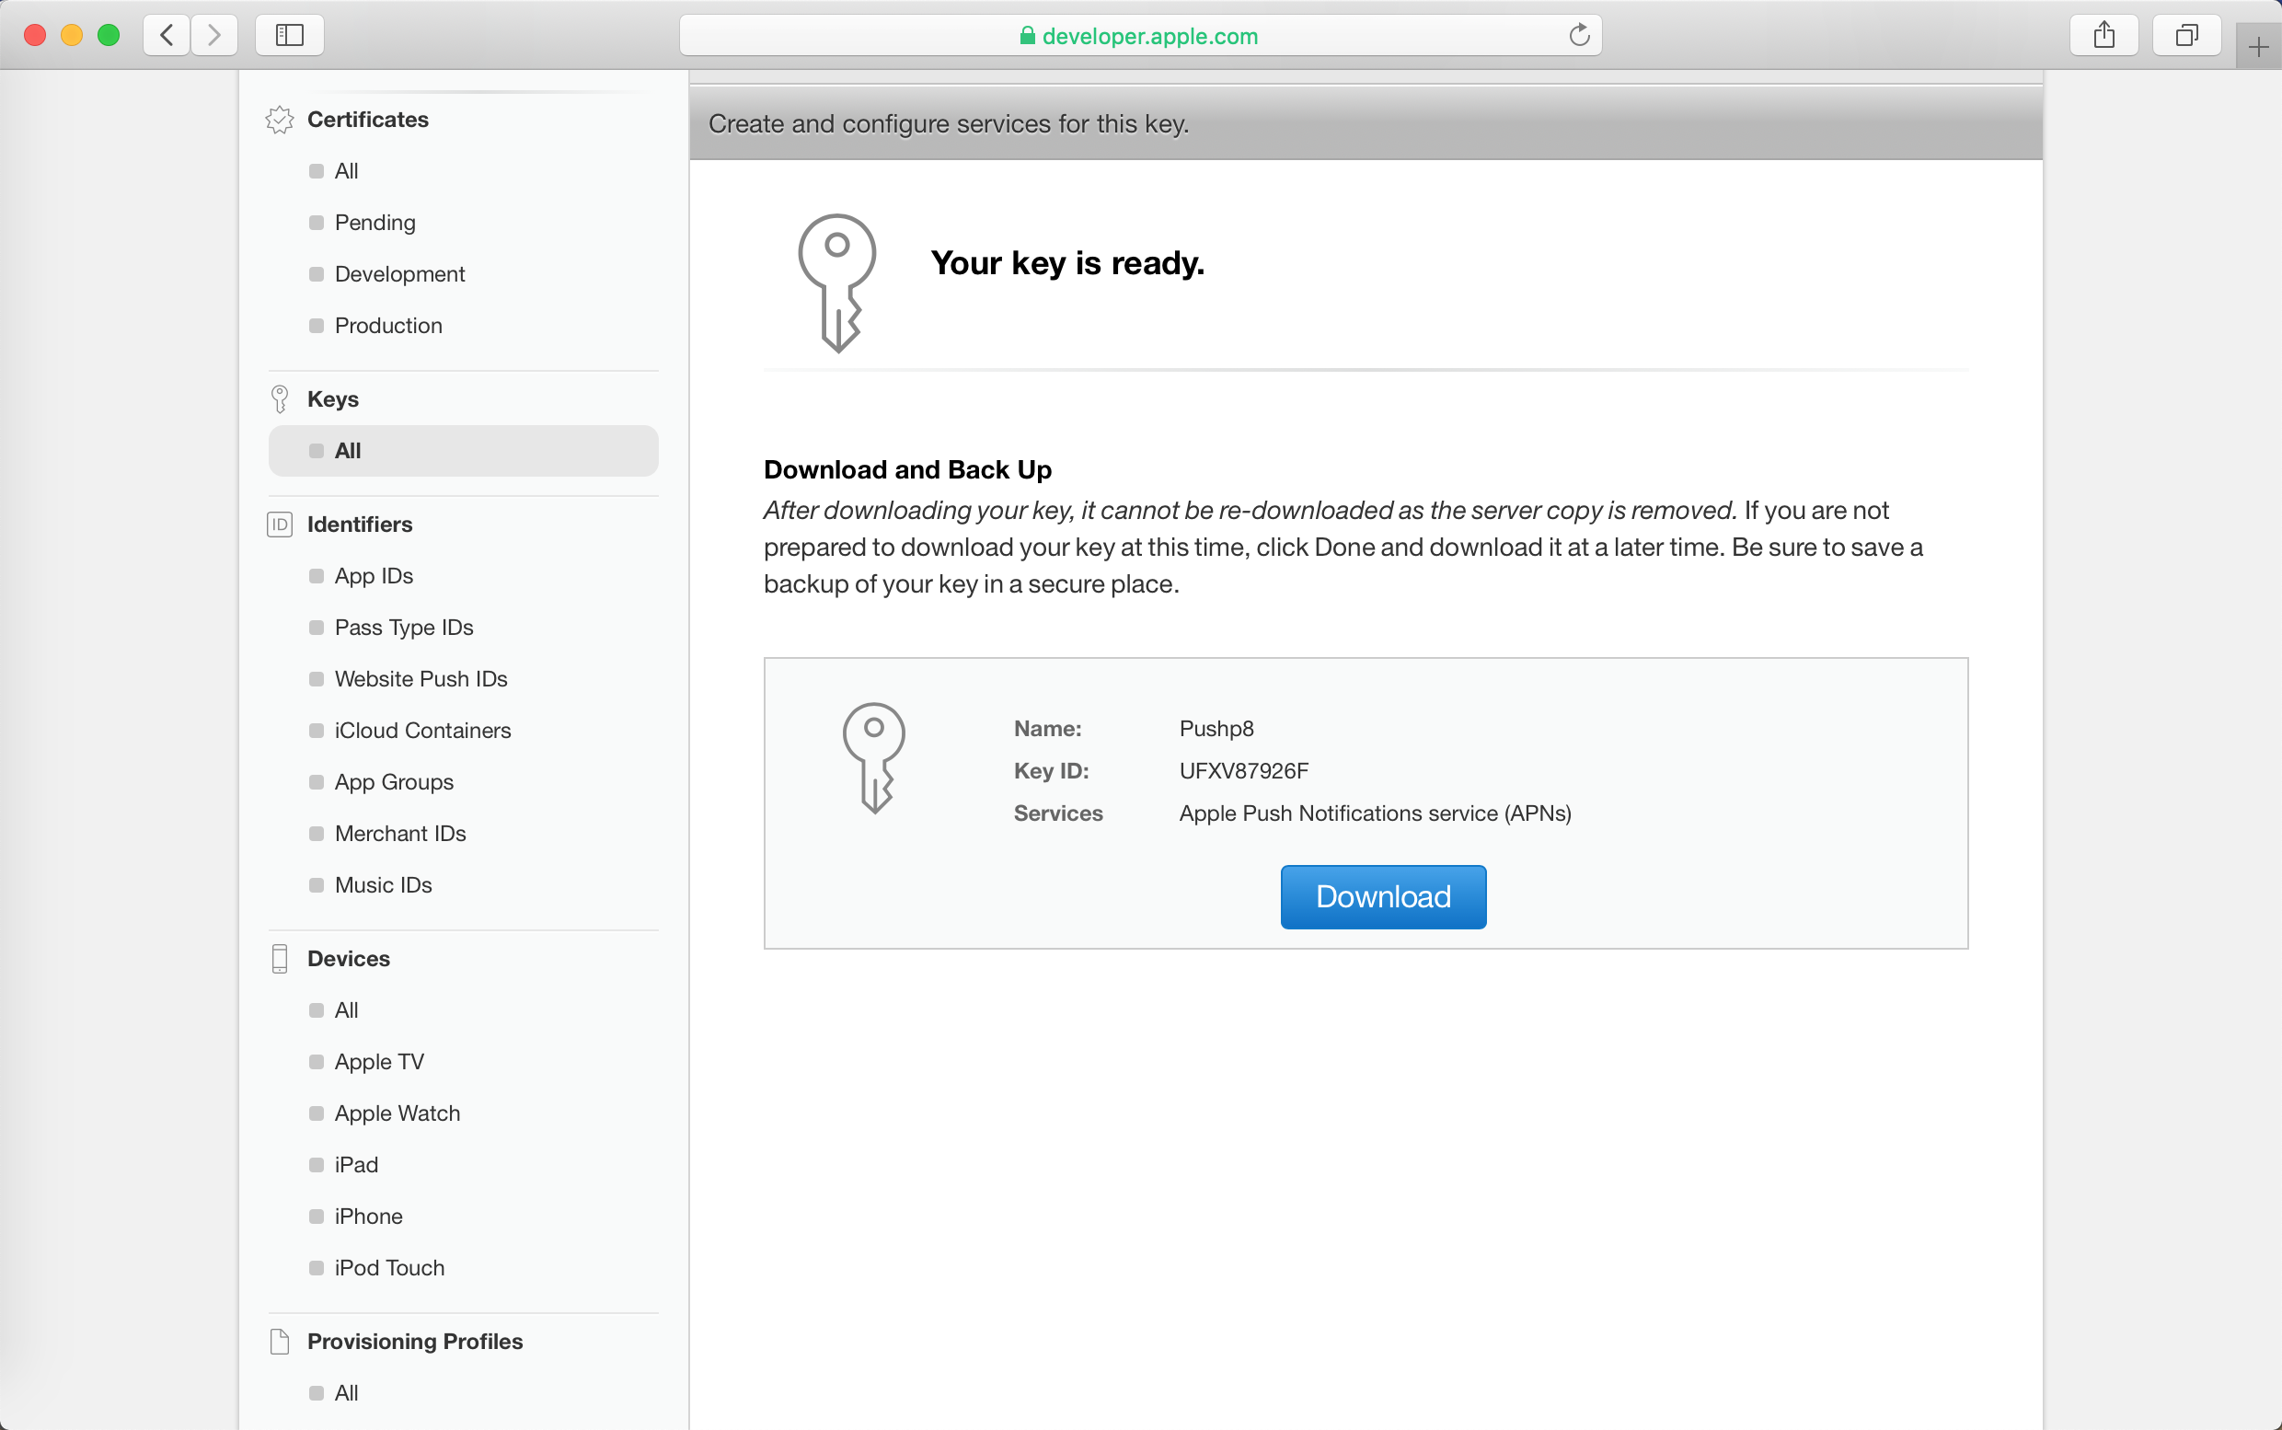Open the Share menu icon

(x=2103, y=36)
